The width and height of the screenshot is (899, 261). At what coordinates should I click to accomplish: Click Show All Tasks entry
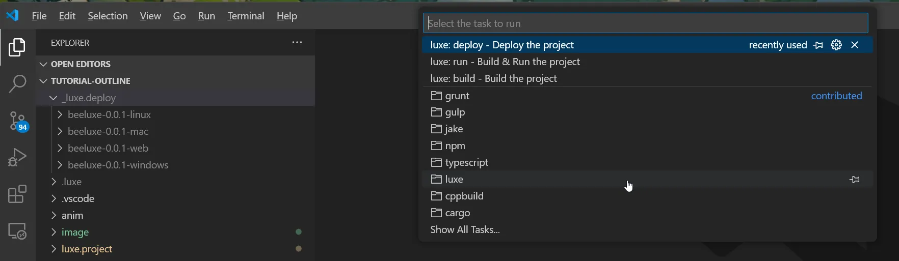pyautogui.click(x=465, y=229)
